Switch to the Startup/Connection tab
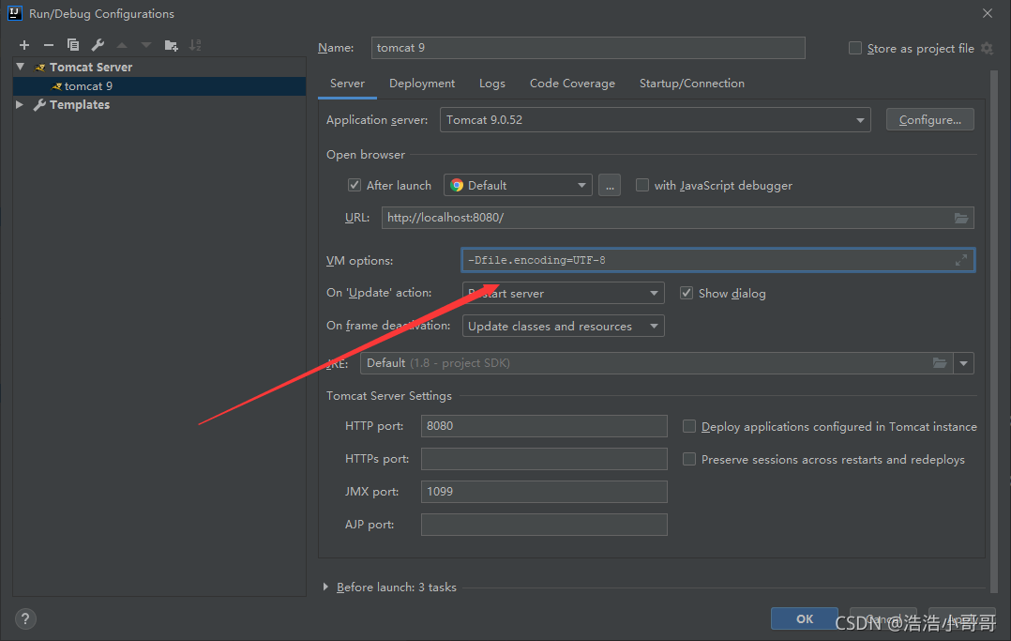The height and width of the screenshot is (641, 1011). [x=692, y=84]
